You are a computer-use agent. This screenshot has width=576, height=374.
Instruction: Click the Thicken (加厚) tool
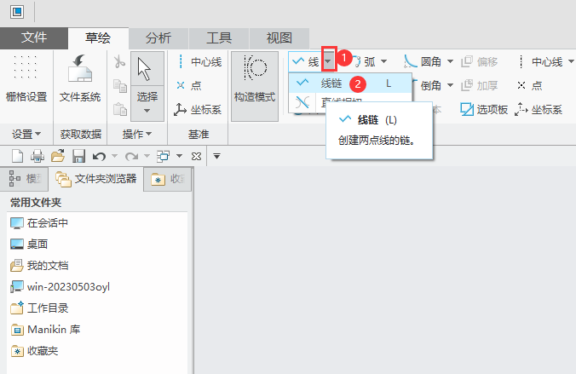(x=480, y=85)
